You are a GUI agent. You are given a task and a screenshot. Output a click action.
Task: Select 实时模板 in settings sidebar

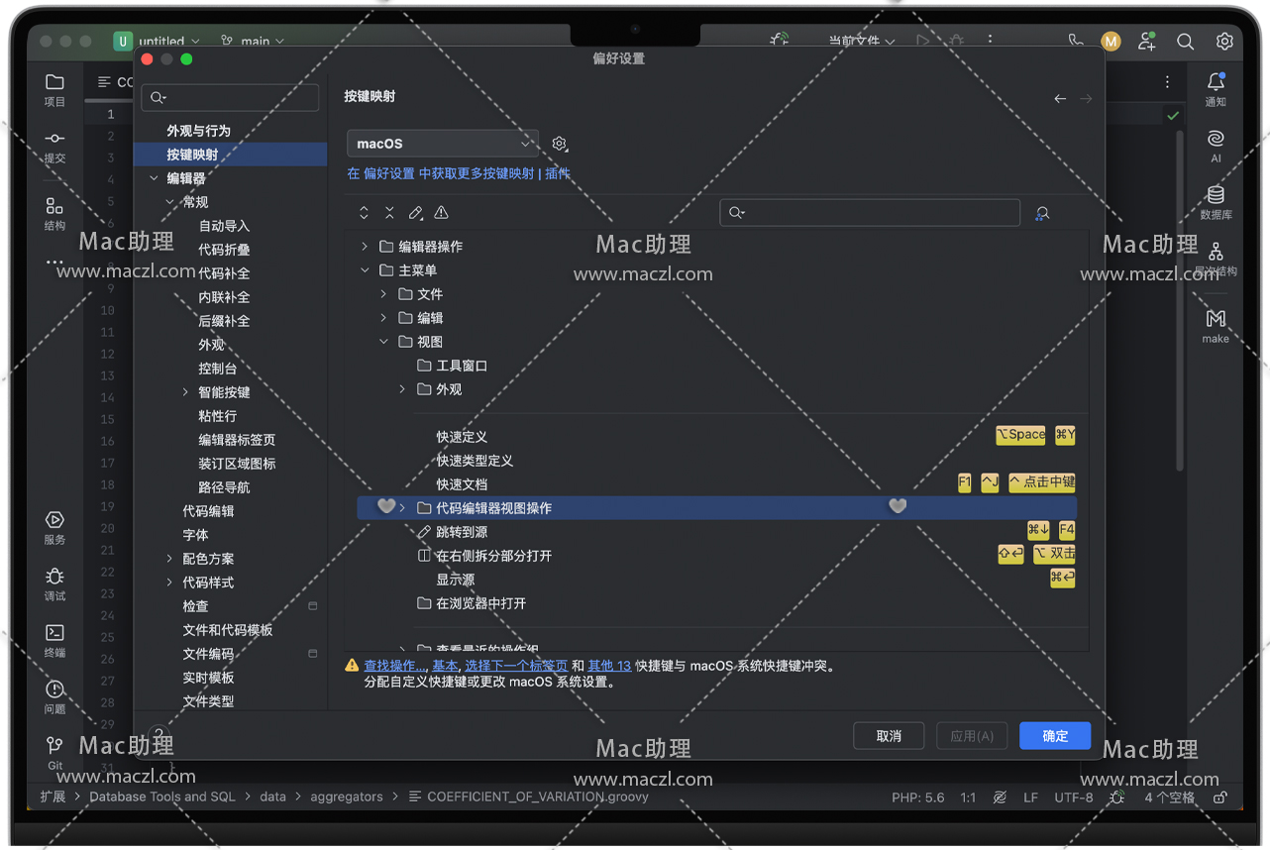208,678
